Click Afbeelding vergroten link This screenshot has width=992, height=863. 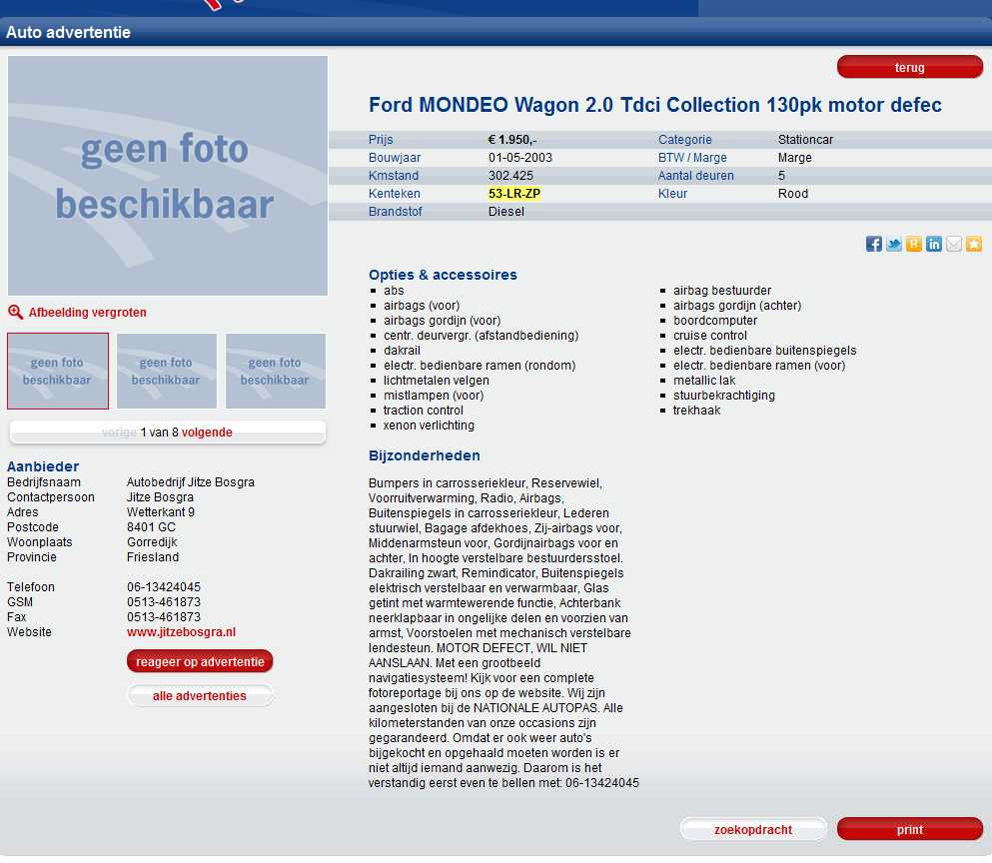click(x=87, y=313)
